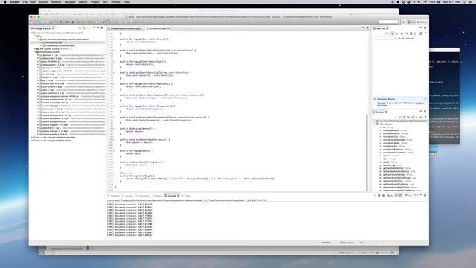Viewport: 476px width, 268px height.
Task: Open the Package Explorer view menu
Action: click(x=94, y=28)
